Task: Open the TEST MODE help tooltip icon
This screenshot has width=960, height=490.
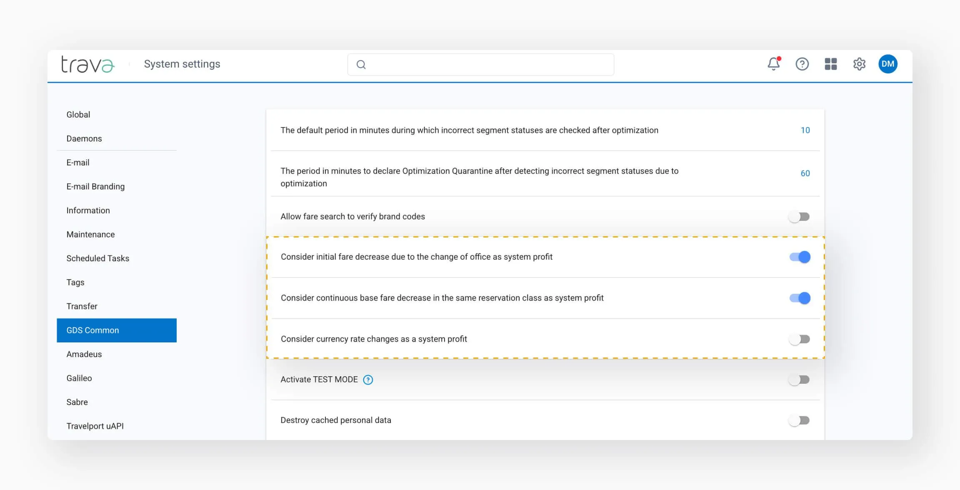Action: click(x=368, y=380)
